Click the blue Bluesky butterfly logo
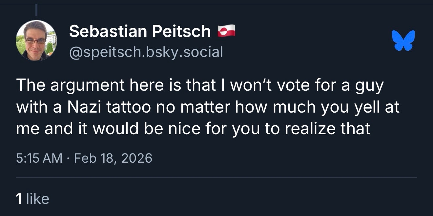The image size is (433, 216). 403,41
